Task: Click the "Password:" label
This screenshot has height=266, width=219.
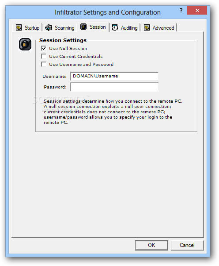Action: coord(55,87)
